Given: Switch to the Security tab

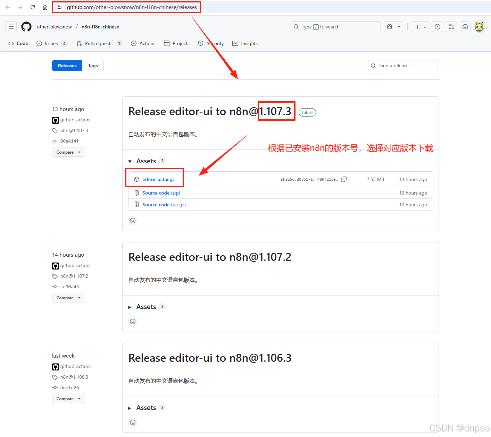Looking at the screenshot, I should (x=211, y=43).
